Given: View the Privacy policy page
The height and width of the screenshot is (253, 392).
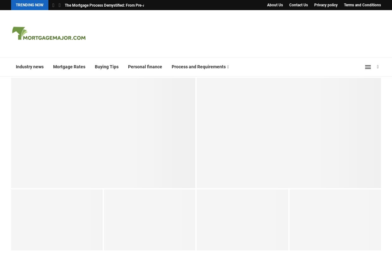Looking at the screenshot, I should coord(326,5).
